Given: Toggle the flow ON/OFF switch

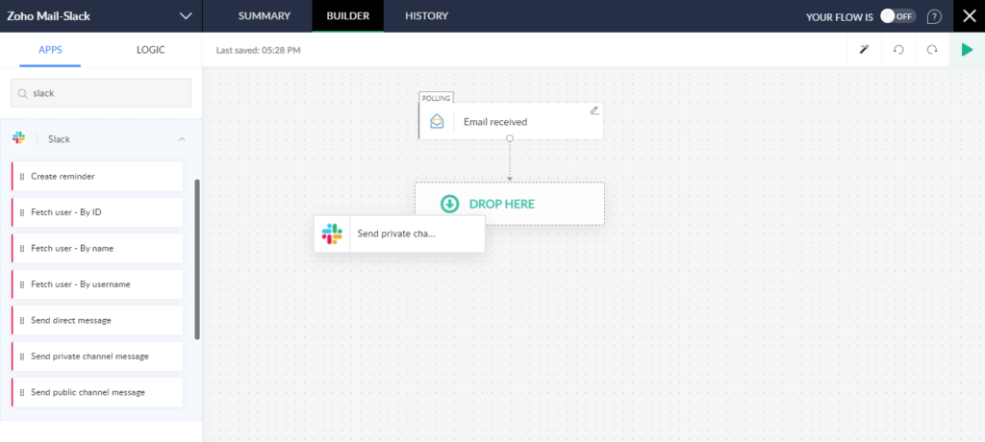Looking at the screenshot, I should [897, 16].
